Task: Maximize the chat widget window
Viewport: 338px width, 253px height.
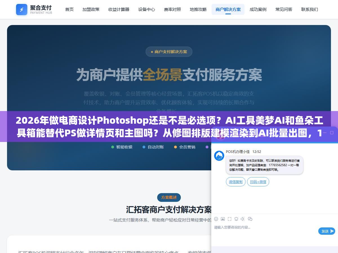Action: click(332, 132)
